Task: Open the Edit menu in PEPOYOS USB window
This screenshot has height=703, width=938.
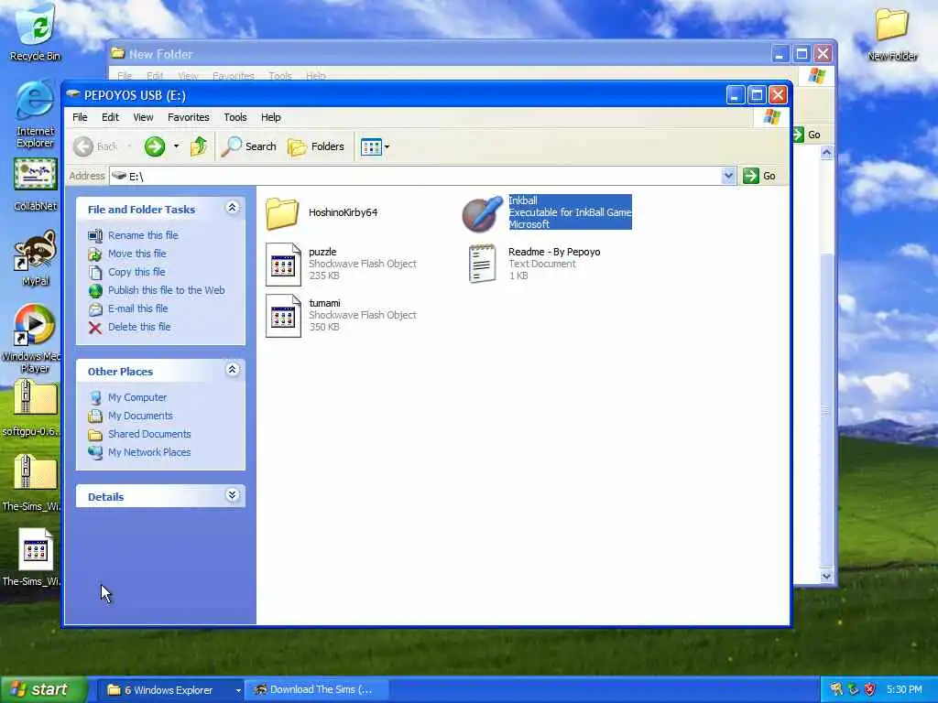Action: pos(110,117)
